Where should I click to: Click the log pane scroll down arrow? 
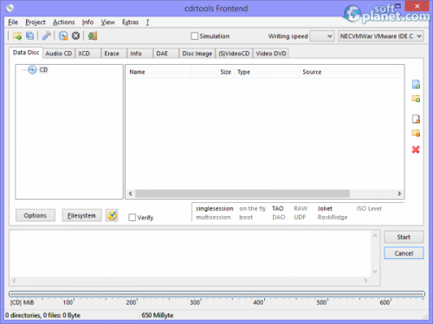[375, 271]
